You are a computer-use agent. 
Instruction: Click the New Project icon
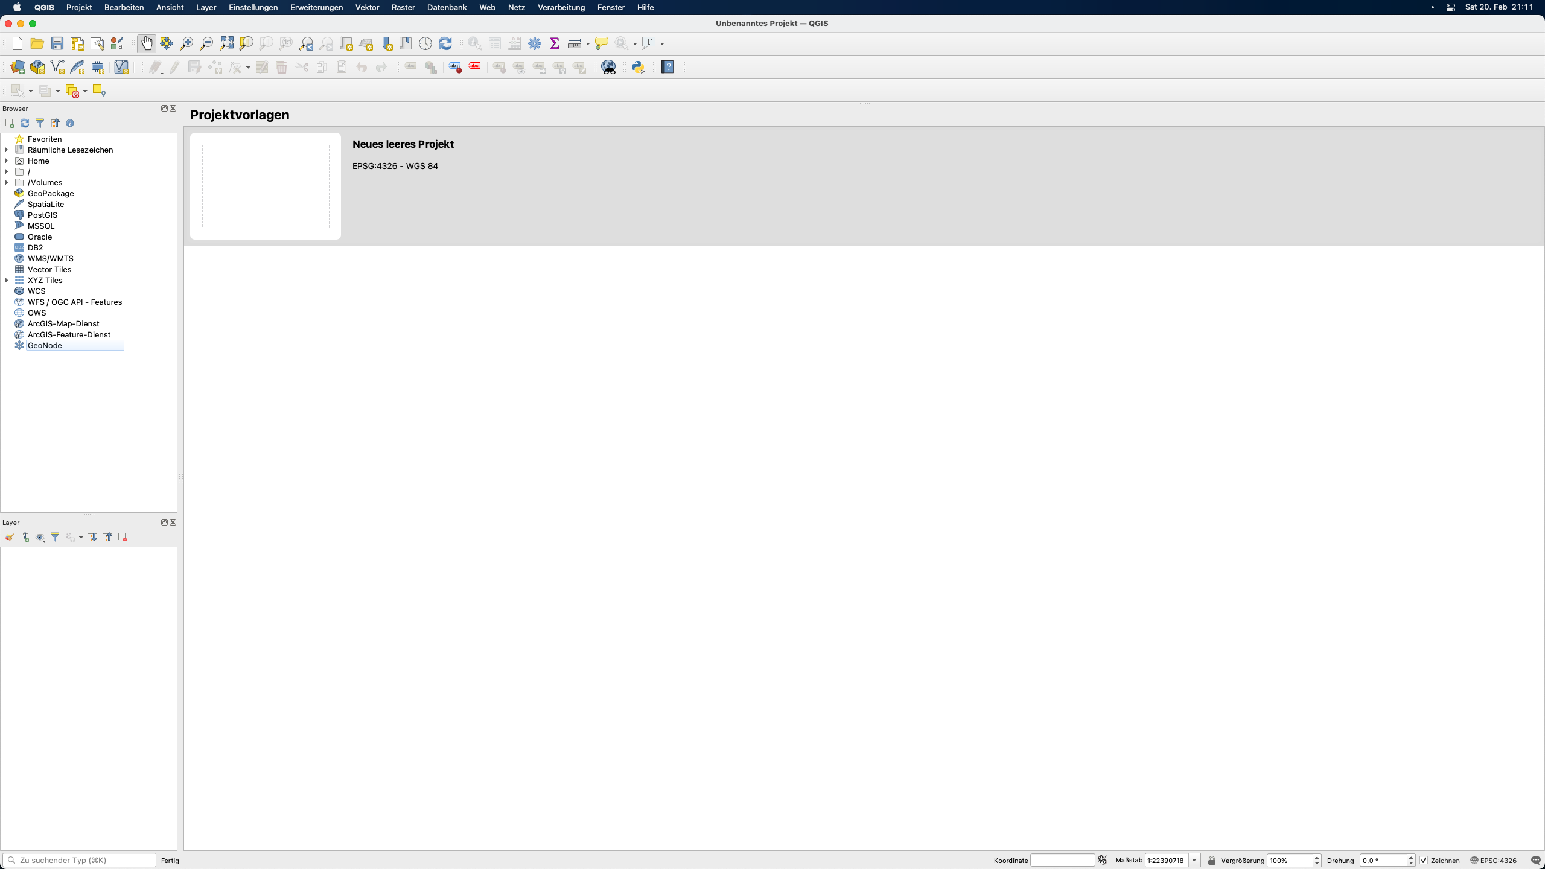[18, 43]
